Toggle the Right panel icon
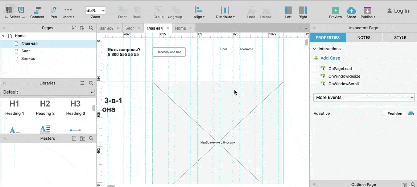Image resolution: width=417 pixels, height=187 pixels. (303, 10)
